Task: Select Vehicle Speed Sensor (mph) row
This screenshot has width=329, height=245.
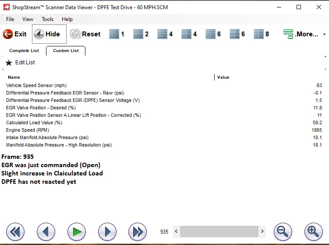Action: (x=164, y=85)
